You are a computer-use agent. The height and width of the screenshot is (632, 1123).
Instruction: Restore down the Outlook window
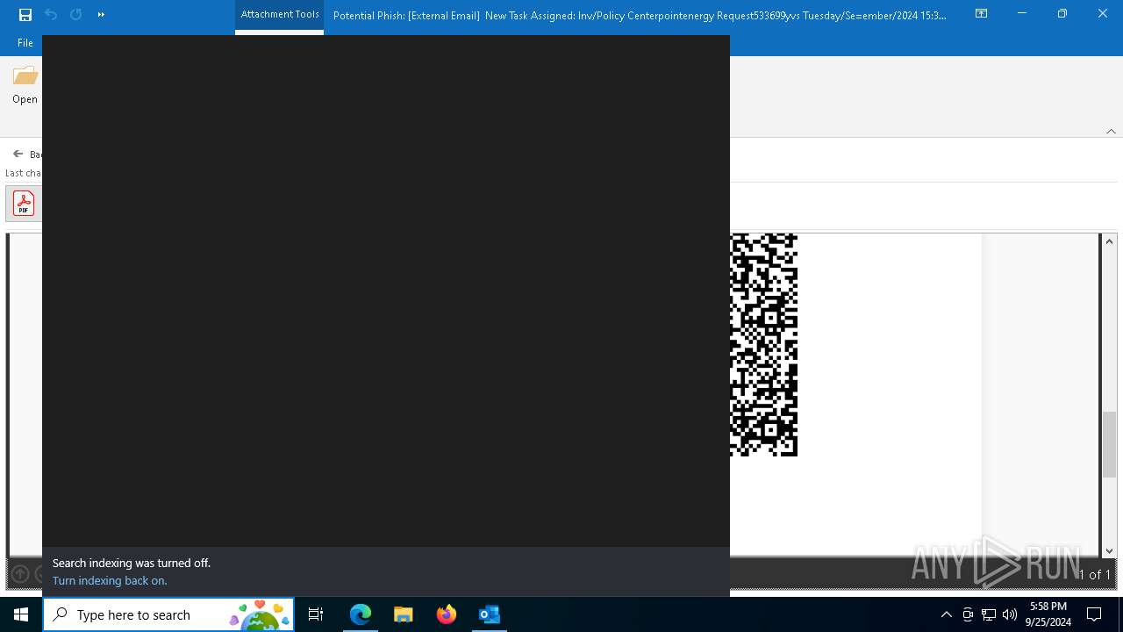pos(1062,14)
